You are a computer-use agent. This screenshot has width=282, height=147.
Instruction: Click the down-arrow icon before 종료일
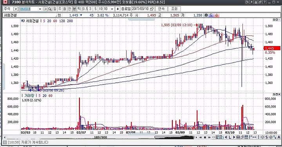tap(117, 9)
